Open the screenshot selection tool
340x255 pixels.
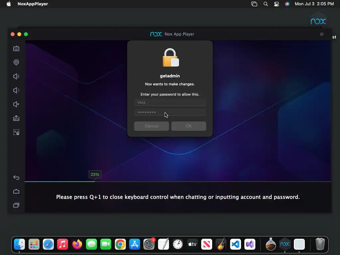click(x=16, y=132)
